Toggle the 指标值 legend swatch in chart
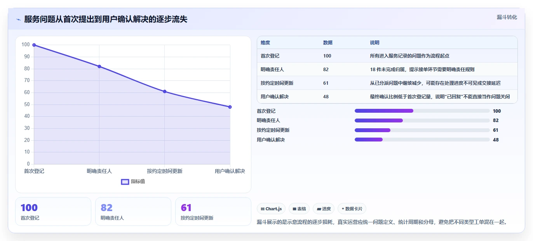 (125, 182)
